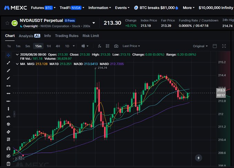
Task: Open the Futures dropdown menu
Action: click(x=43, y=8)
